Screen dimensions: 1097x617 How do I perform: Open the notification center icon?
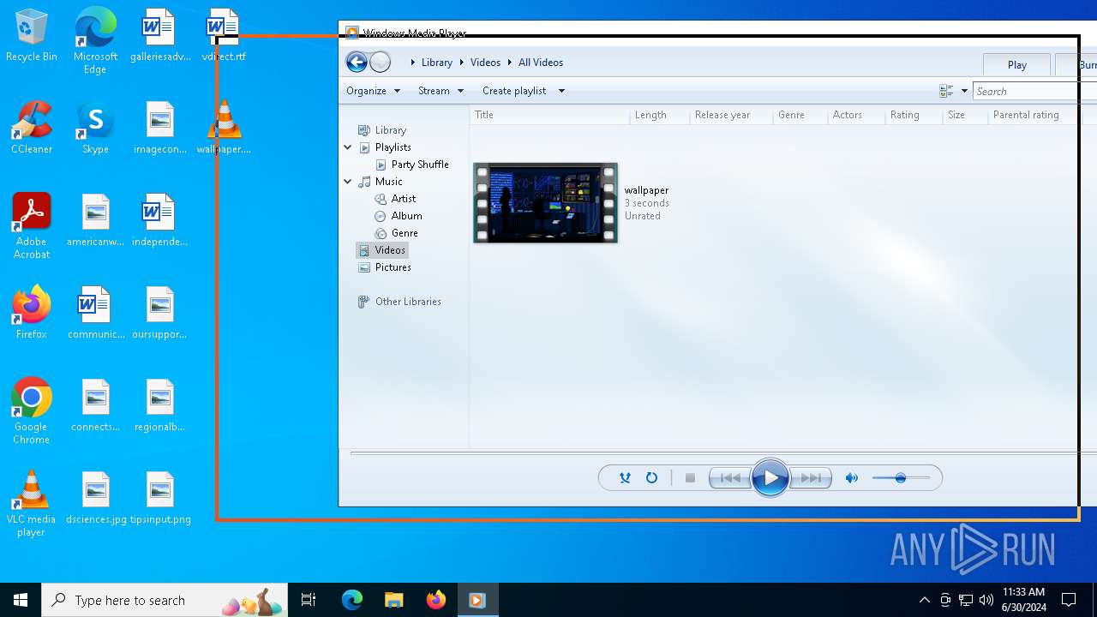1069,600
